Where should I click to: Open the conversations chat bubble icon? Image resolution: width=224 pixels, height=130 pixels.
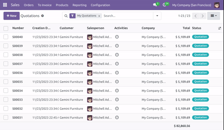[x=155, y=5]
